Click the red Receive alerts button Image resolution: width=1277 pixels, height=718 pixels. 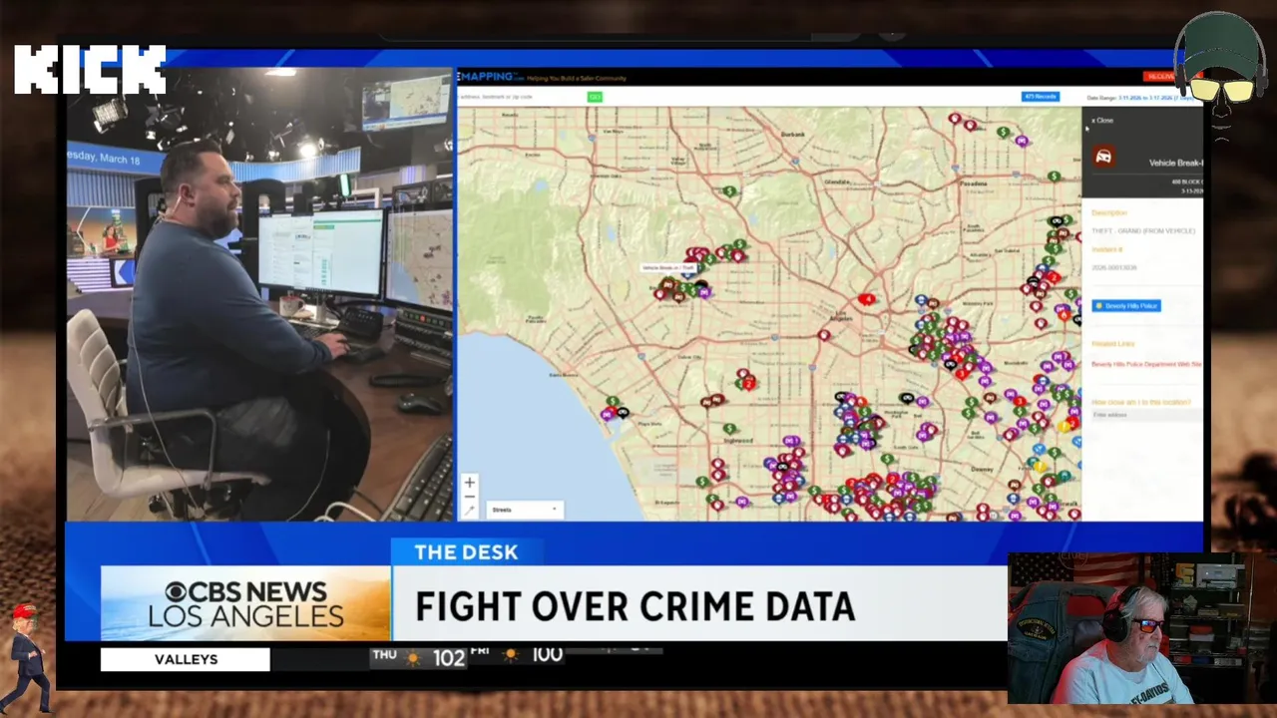[1160, 77]
